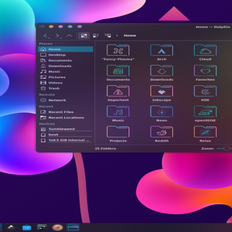Image resolution: width=232 pixels, height=232 pixels.
Task: Open the back button history dropdown
Action: [x=49, y=38]
